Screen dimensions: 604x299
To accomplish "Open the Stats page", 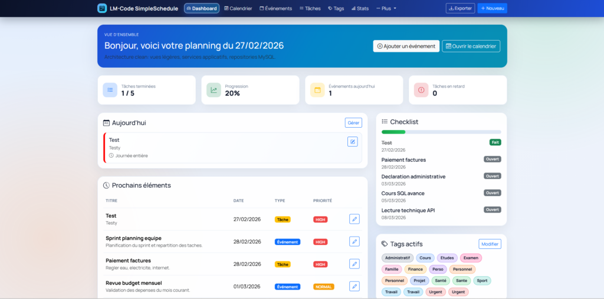I will (x=359, y=8).
